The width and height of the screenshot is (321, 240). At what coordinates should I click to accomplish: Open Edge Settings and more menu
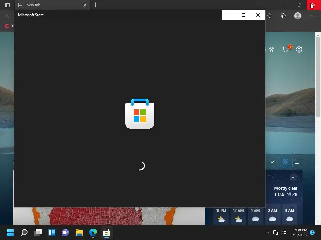click(312, 16)
